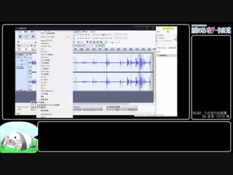Select the topmost Effect menu entry
Viewport: 233px width, 175px height.
pyautogui.click(x=48, y=33)
